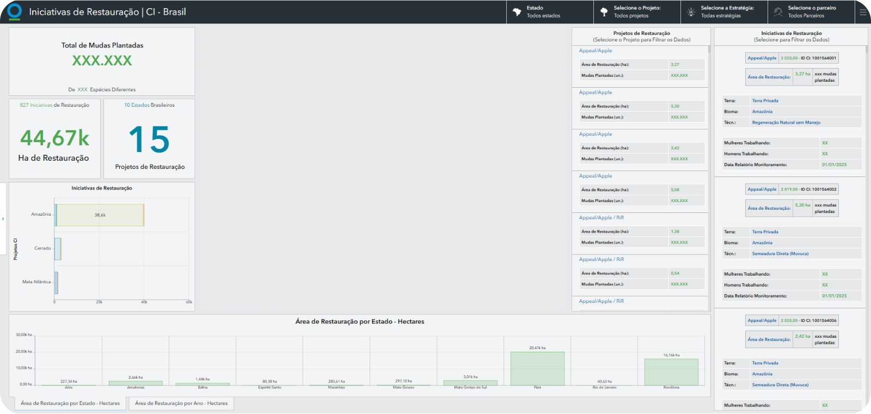Switch to 'Área de Restauração por Estado - Hectares' tab

70,403
